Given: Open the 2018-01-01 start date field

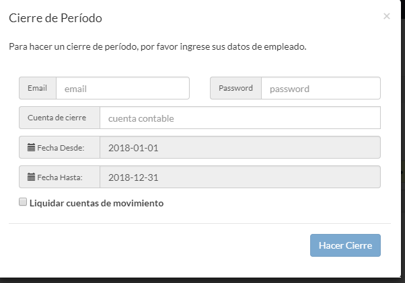Looking at the screenshot, I should (240, 147).
